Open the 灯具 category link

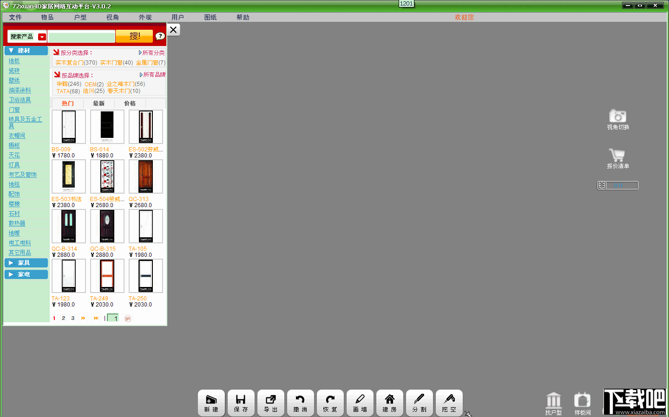(14, 165)
